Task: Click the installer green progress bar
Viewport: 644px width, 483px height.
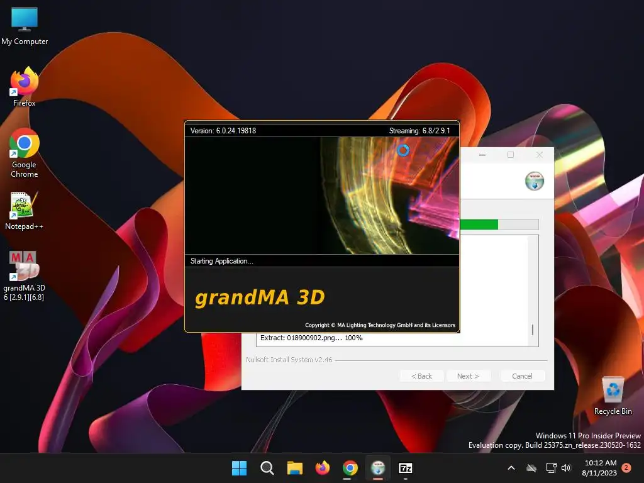Action: [x=499, y=225]
